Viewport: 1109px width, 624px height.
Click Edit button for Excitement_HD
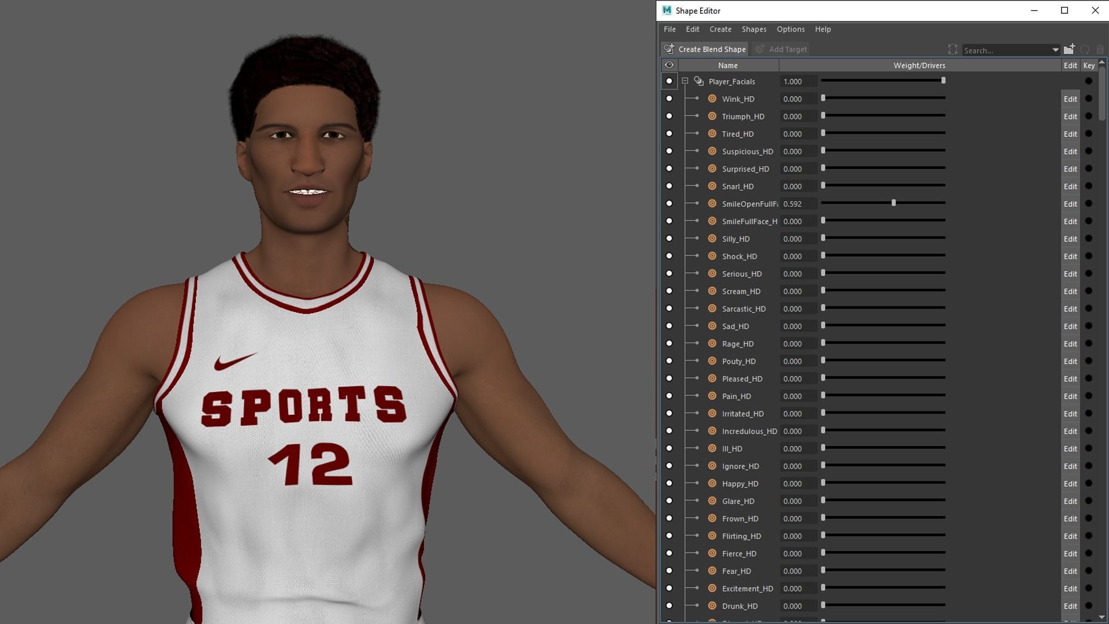1070,588
